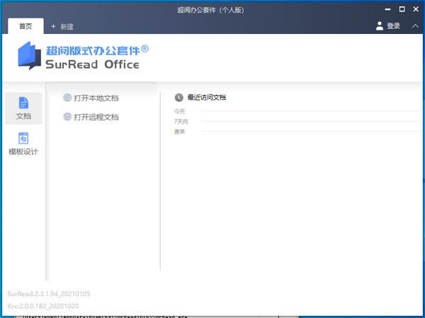Switch to the 首页 tab

coord(25,26)
